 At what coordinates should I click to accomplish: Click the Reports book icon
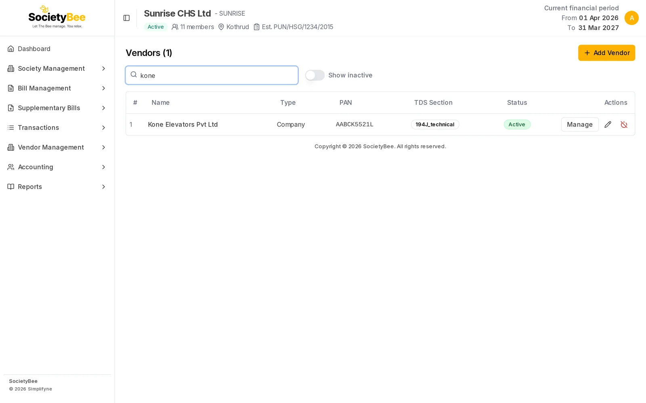11,187
